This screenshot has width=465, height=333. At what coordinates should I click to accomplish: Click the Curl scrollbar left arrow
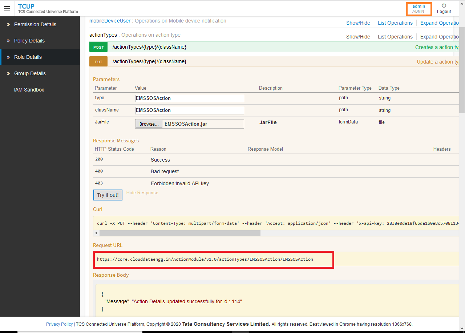pos(96,233)
